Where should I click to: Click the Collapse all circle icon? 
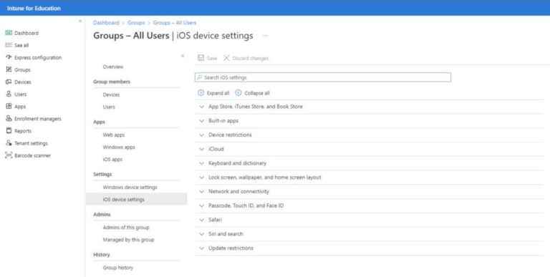click(x=238, y=93)
